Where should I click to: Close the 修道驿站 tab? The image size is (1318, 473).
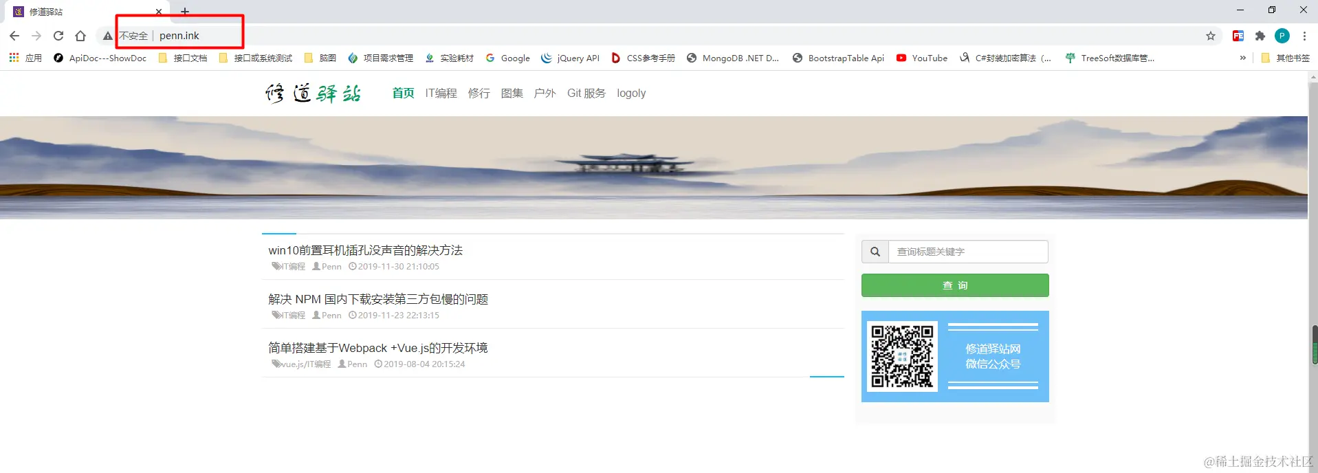(x=159, y=12)
